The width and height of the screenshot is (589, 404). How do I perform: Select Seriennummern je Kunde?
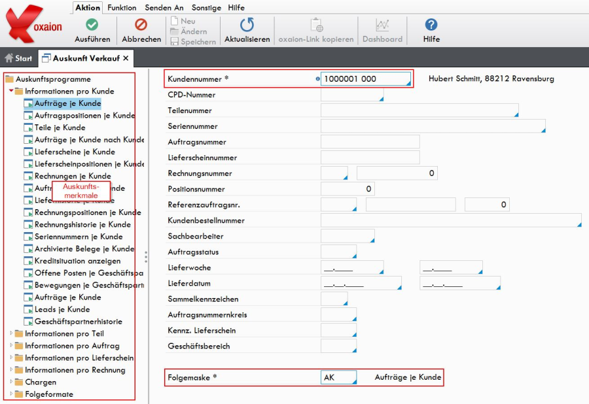(x=73, y=237)
